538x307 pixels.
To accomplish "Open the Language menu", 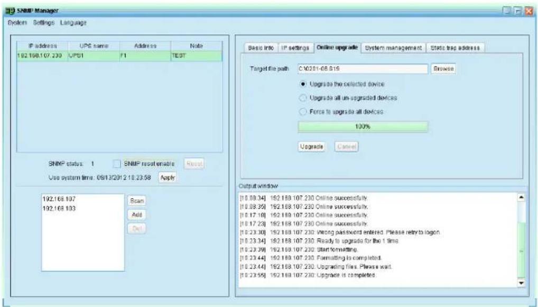I will 73,23.
